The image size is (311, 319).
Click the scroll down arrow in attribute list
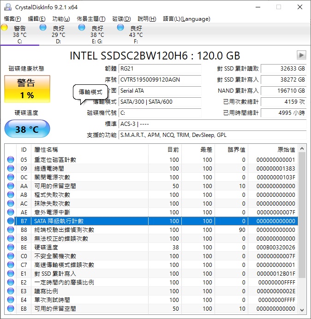click(303, 309)
